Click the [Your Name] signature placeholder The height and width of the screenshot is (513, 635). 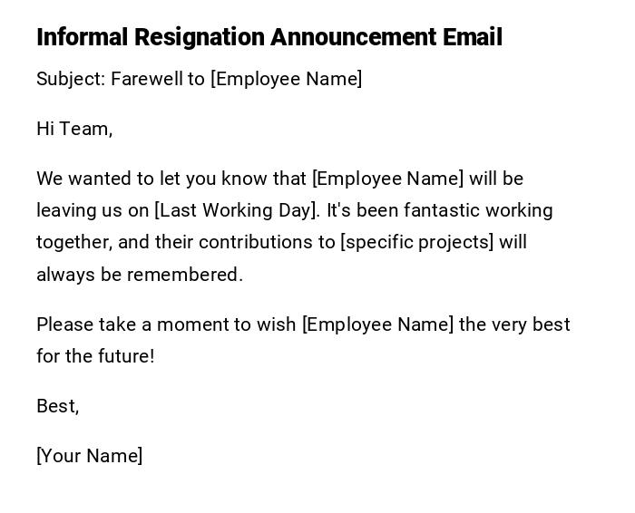tap(89, 456)
